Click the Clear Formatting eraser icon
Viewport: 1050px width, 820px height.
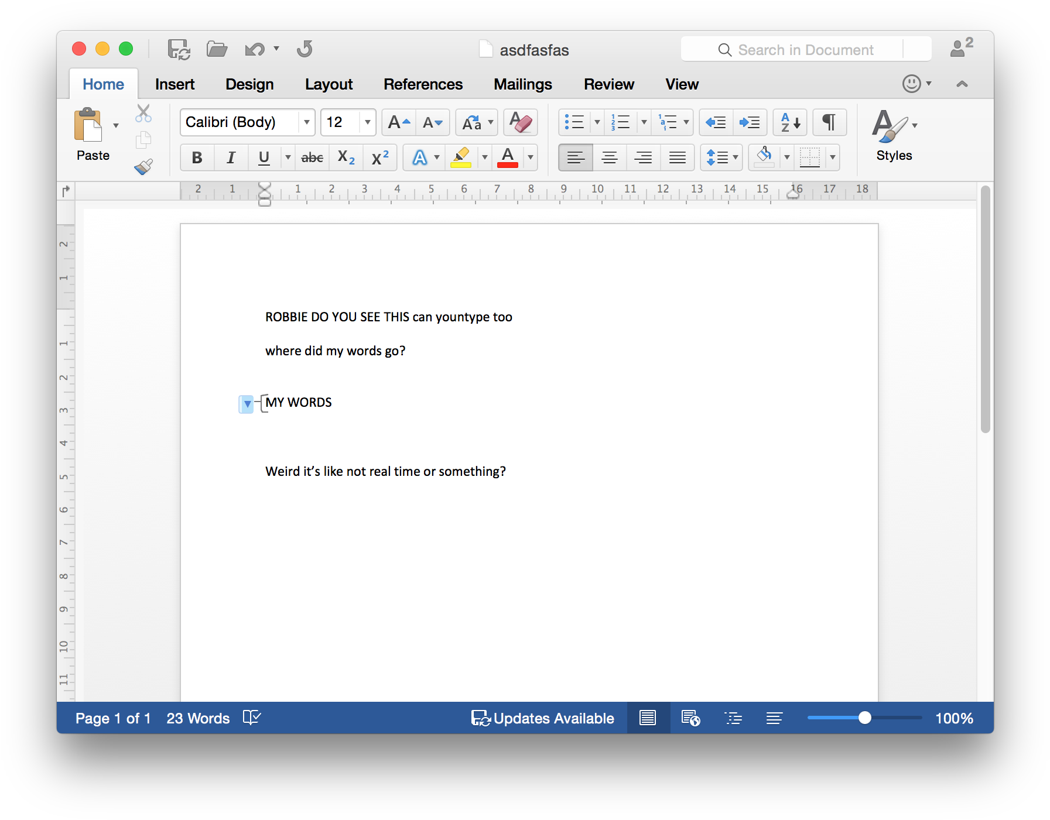520,123
